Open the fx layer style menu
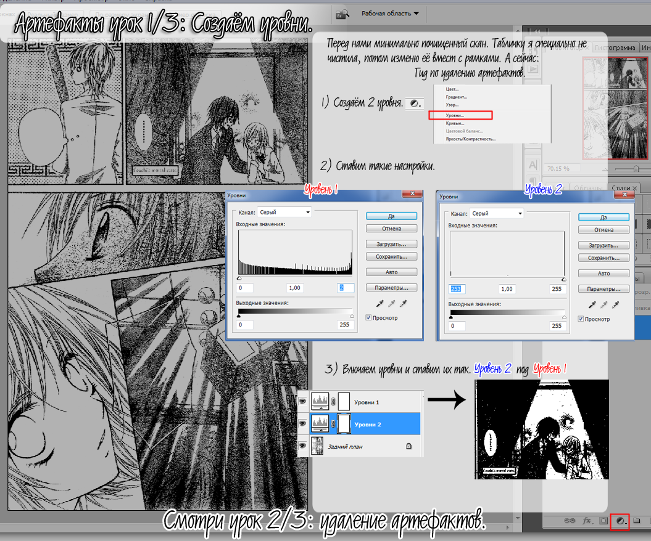651x541 pixels. 587,521
